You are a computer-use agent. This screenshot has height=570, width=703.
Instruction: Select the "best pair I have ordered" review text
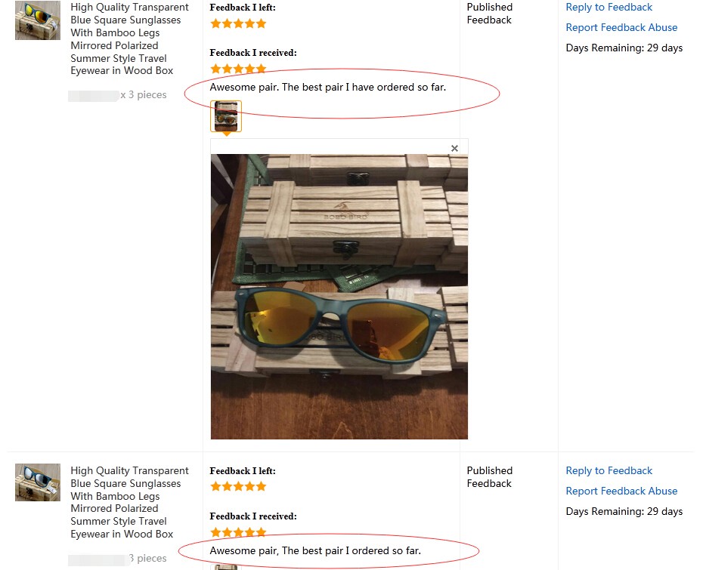click(x=327, y=88)
